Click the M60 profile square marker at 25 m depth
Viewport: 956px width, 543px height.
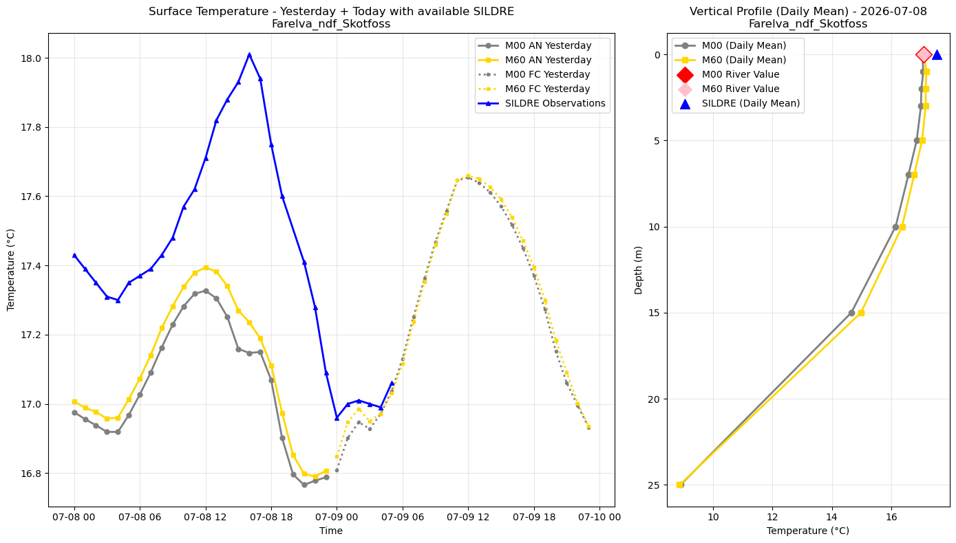point(680,485)
